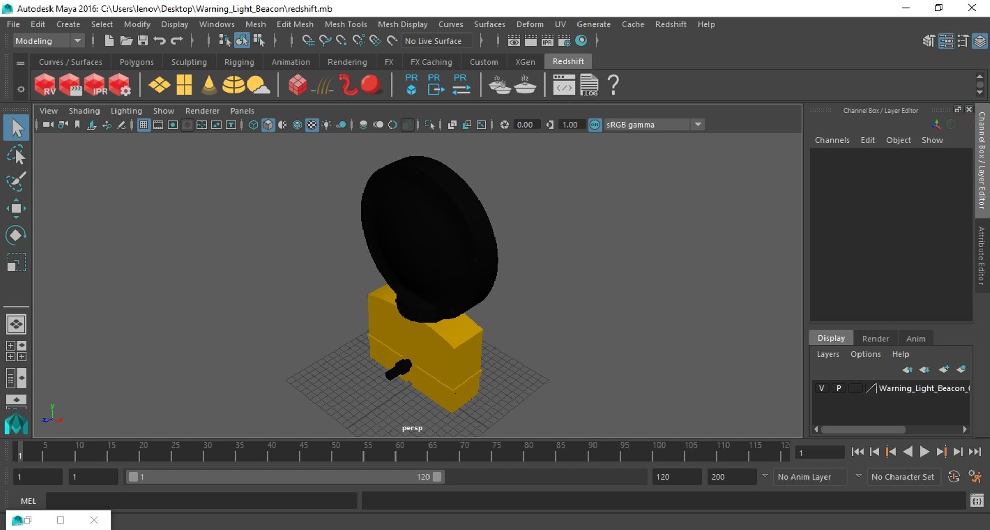
Task: Switch to the Render layer tab
Action: 875,339
